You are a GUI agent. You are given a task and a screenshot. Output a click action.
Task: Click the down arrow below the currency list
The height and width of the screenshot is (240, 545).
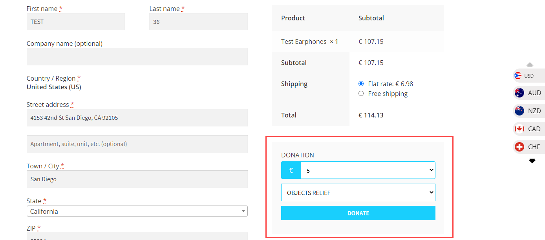pyautogui.click(x=532, y=161)
